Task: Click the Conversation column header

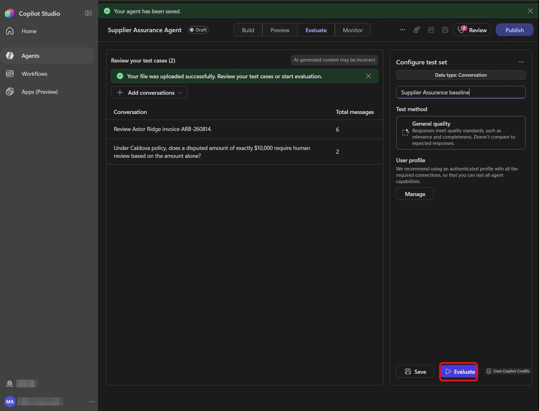Action: pyautogui.click(x=130, y=112)
